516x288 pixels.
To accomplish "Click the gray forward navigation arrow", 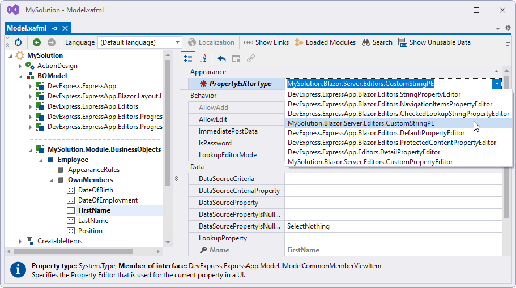I will 52,42.
